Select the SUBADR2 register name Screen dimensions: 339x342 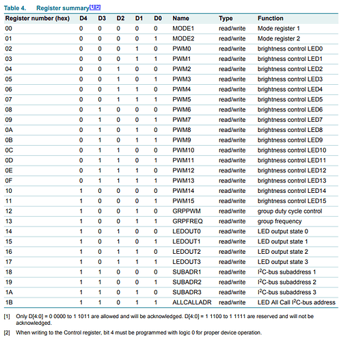187,282
